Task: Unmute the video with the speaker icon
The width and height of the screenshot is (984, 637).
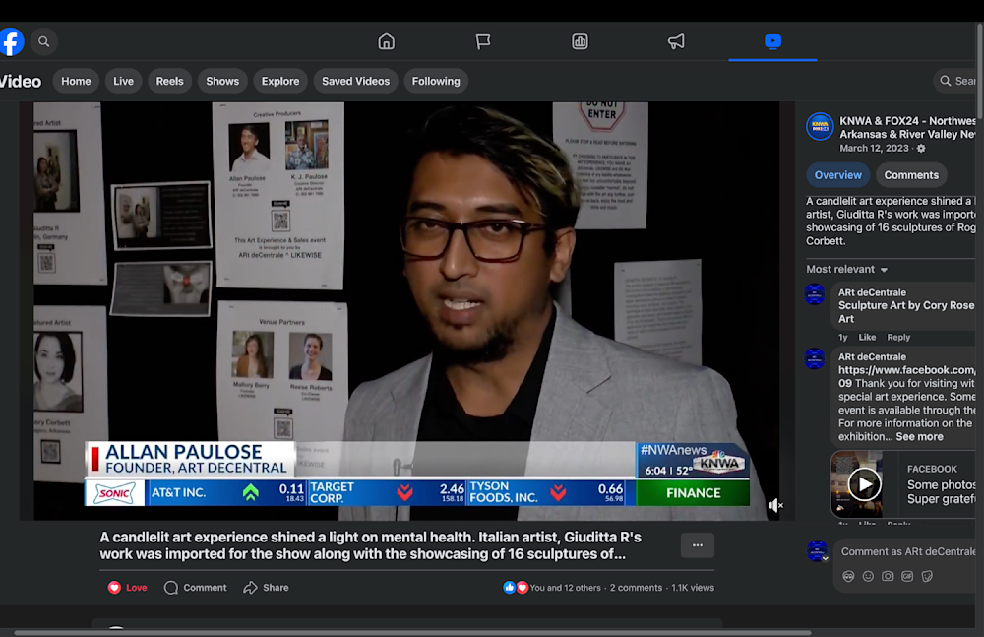Action: 775,505
